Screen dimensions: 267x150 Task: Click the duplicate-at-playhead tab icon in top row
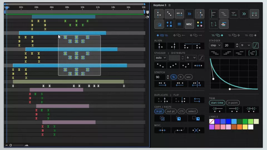pyautogui.click(x=200, y=14)
